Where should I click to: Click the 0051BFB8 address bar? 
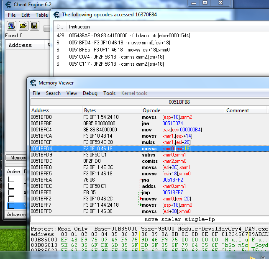[179, 102]
